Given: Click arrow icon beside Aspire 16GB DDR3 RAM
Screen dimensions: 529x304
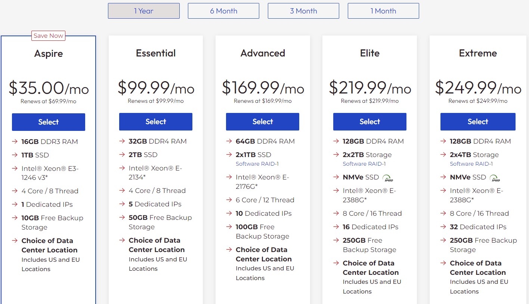Looking at the screenshot, I should coord(15,142).
